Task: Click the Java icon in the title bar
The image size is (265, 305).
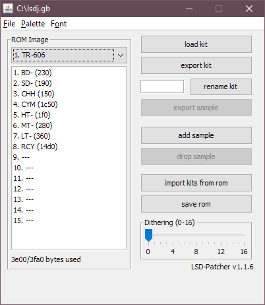Action: point(8,9)
